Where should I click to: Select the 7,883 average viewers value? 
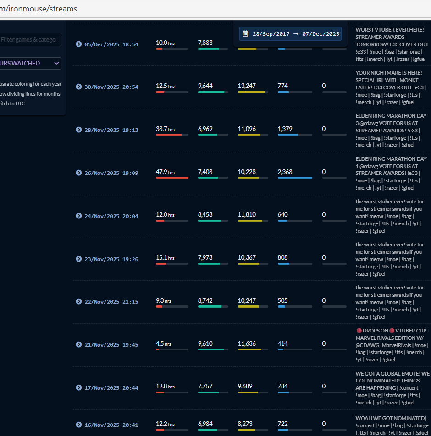tap(205, 43)
